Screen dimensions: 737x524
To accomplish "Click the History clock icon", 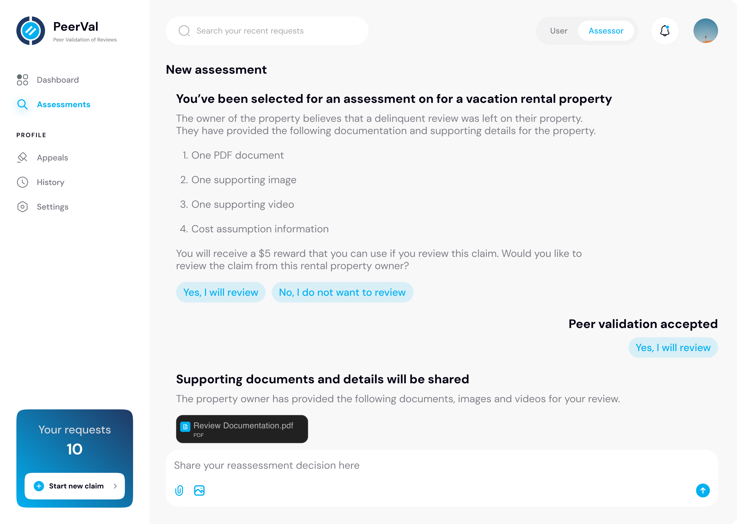I will [x=22, y=182].
